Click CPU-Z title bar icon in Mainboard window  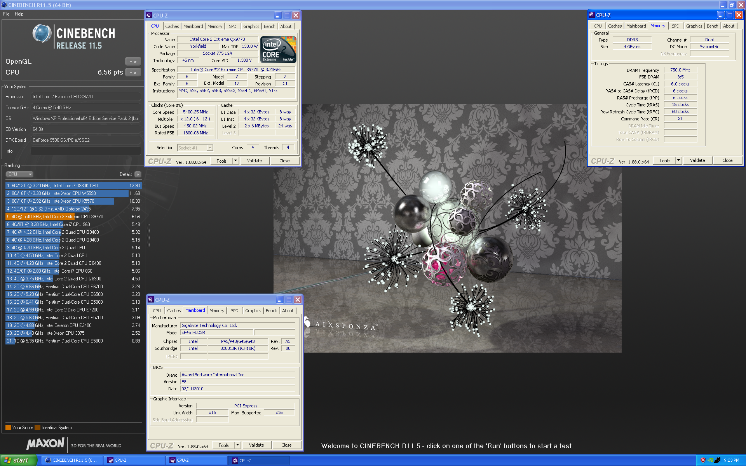coord(151,300)
